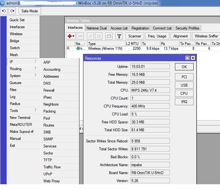Click the Version field 5.26

[150, 181]
